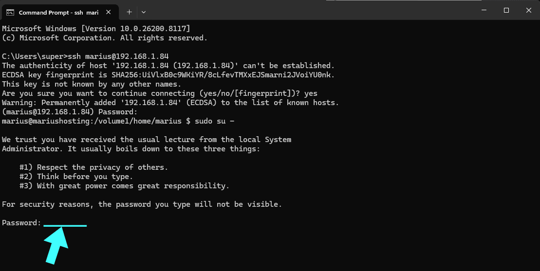Viewport: 540px width, 271px height.
Task: Maximize the terminal window
Action: [x=506, y=11]
